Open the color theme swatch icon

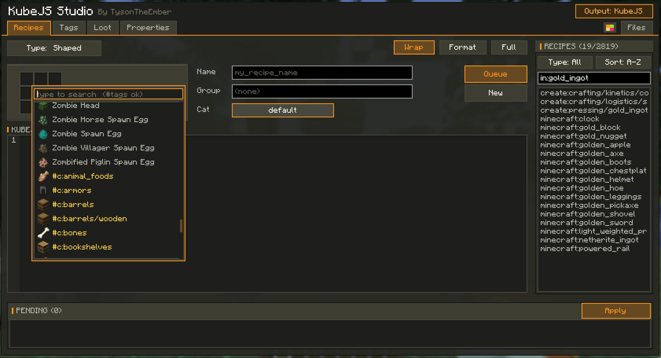(610, 28)
